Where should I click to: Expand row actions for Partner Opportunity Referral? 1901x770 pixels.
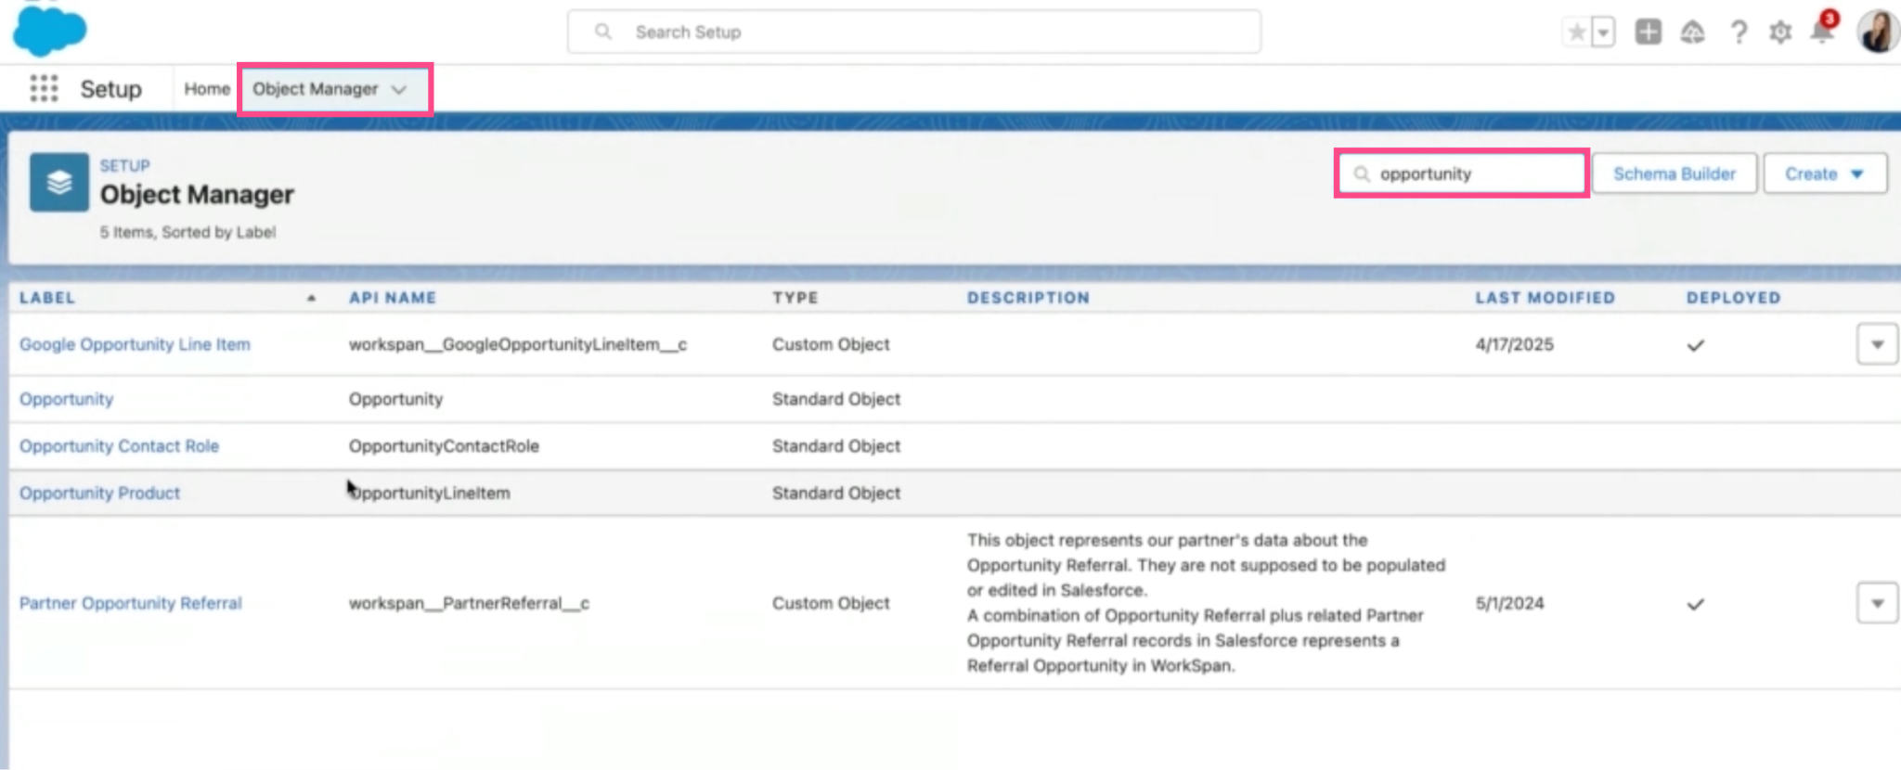(1877, 603)
